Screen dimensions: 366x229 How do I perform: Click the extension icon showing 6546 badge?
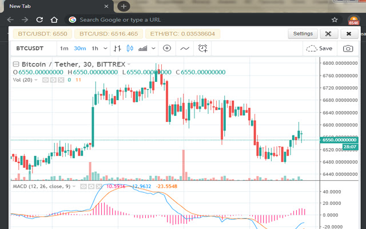tap(353, 20)
